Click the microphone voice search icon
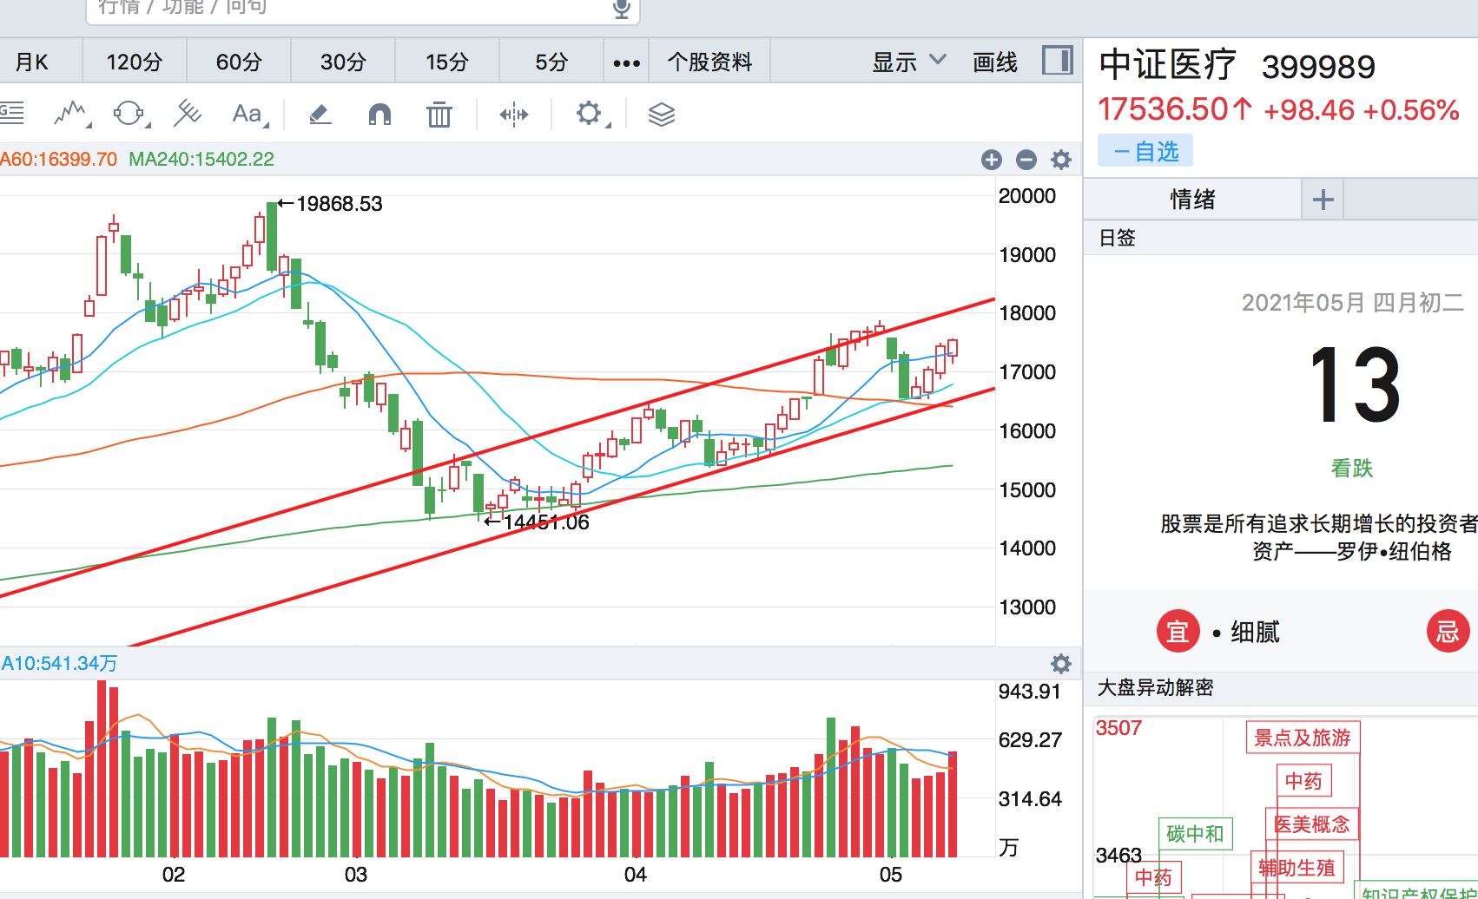 click(622, 8)
